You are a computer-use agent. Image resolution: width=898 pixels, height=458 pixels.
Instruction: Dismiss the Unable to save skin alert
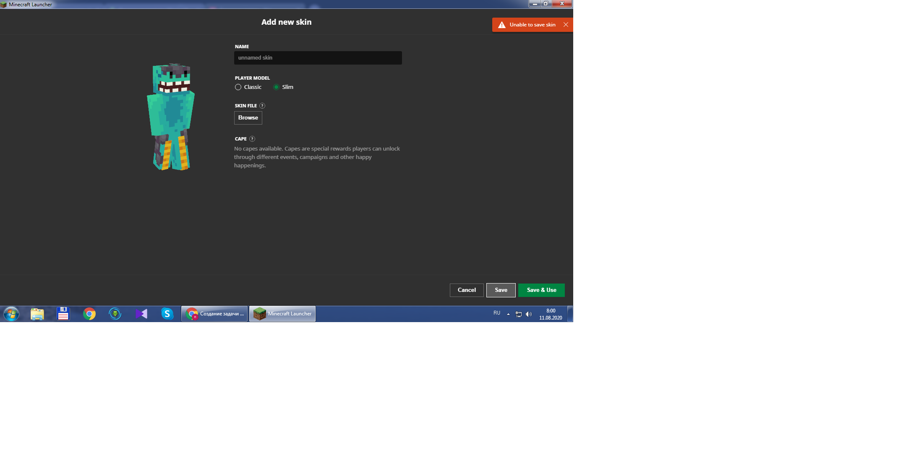click(x=566, y=25)
